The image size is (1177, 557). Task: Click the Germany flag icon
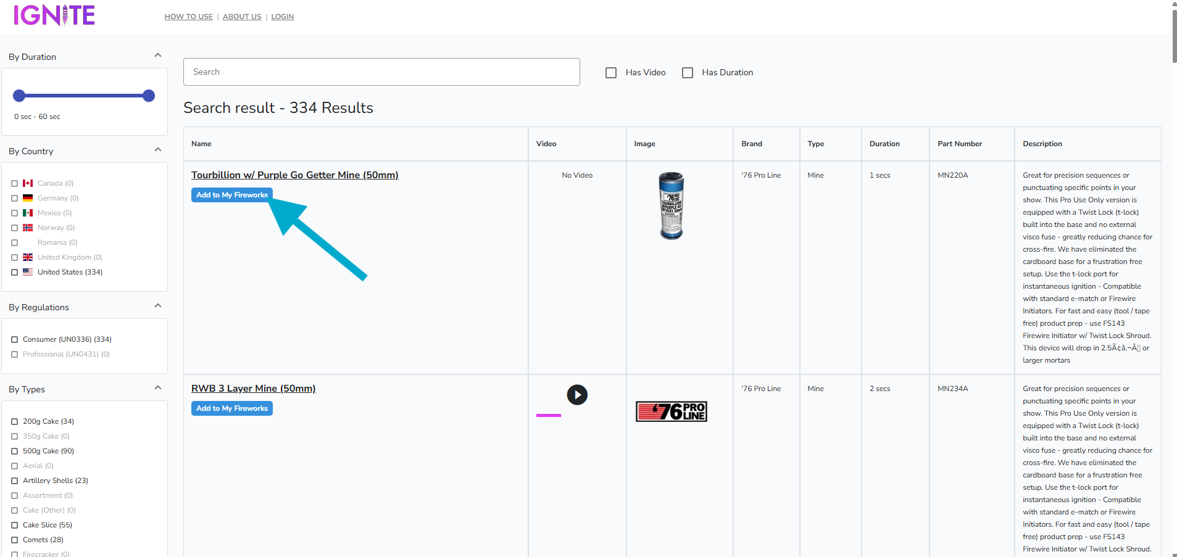tap(28, 198)
